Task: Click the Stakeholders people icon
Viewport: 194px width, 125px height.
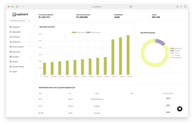Action: click(11, 32)
